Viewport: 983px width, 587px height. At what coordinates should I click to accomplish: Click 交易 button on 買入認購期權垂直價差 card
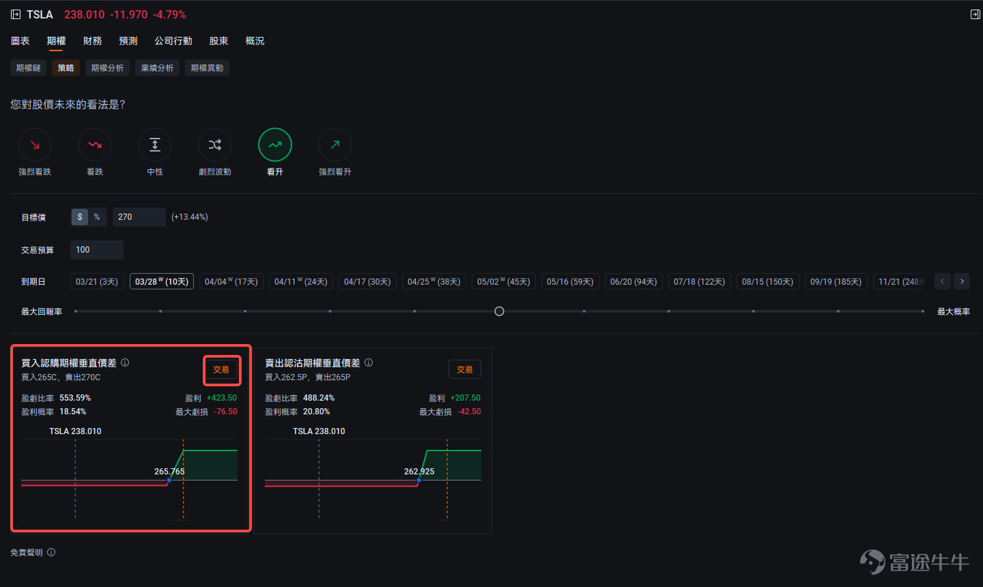pos(221,369)
